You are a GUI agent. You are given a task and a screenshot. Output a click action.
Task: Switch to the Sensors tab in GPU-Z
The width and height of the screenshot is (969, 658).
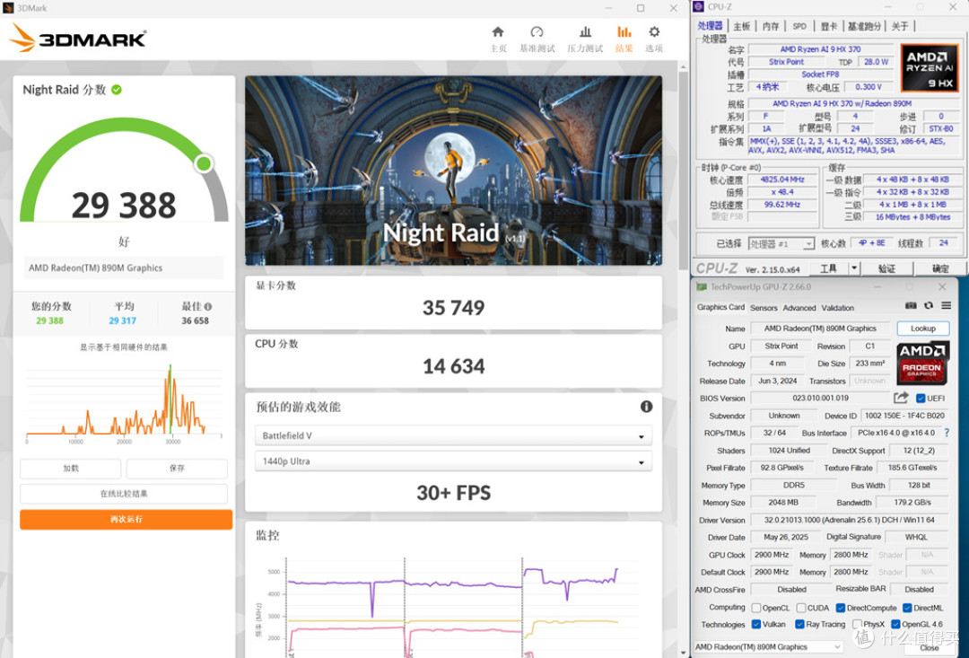[x=764, y=308]
